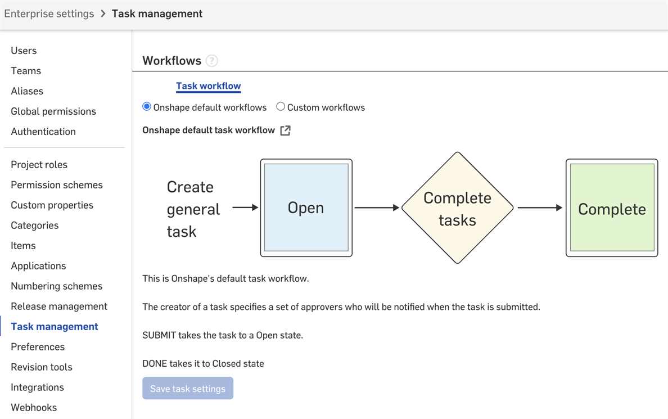This screenshot has height=419, width=668.
Task: Open Project roles in the sidebar
Action: tap(39, 165)
